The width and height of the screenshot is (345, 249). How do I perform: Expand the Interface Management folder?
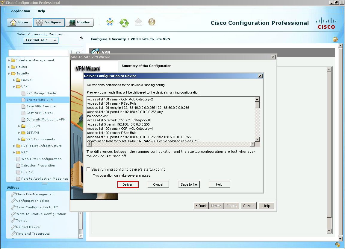(x=9, y=60)
